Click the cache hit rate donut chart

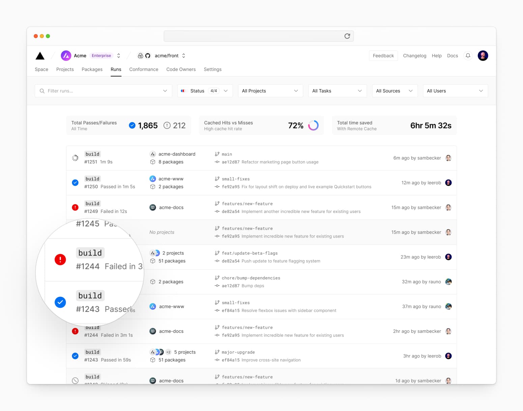pos(313,126)
